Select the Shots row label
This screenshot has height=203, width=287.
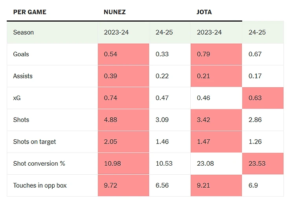tap(21, 120)
